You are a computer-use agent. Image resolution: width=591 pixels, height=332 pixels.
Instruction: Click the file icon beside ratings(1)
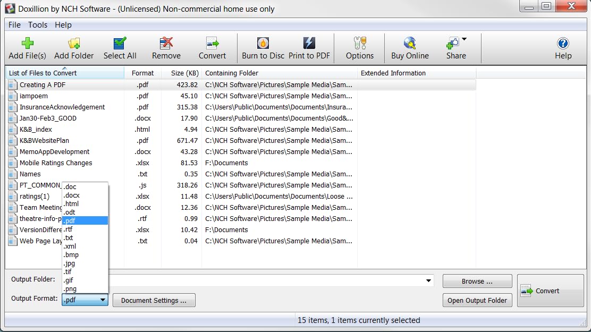click(x=12, y=197)
